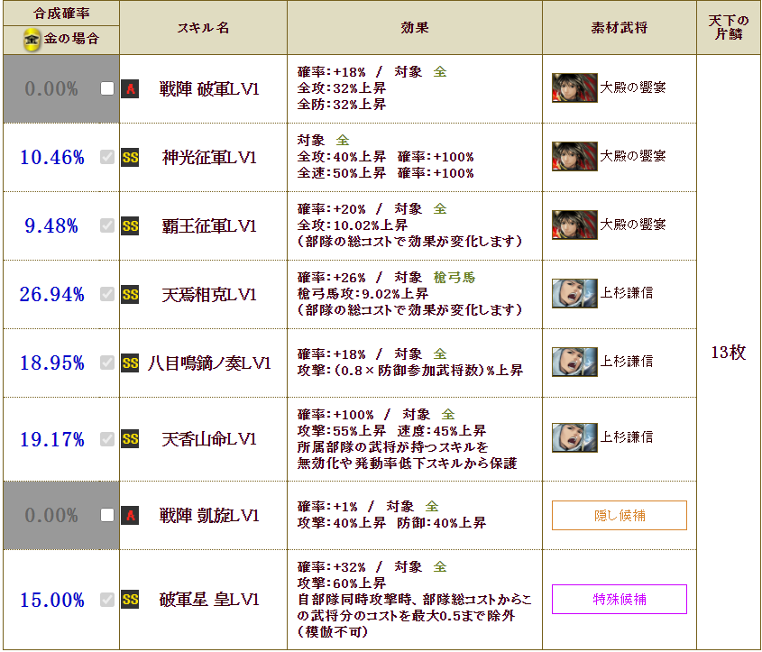Click effect line 全攻:32%上昇
Image resolution: width=762 pixels, height=652 pixels.
342,88
